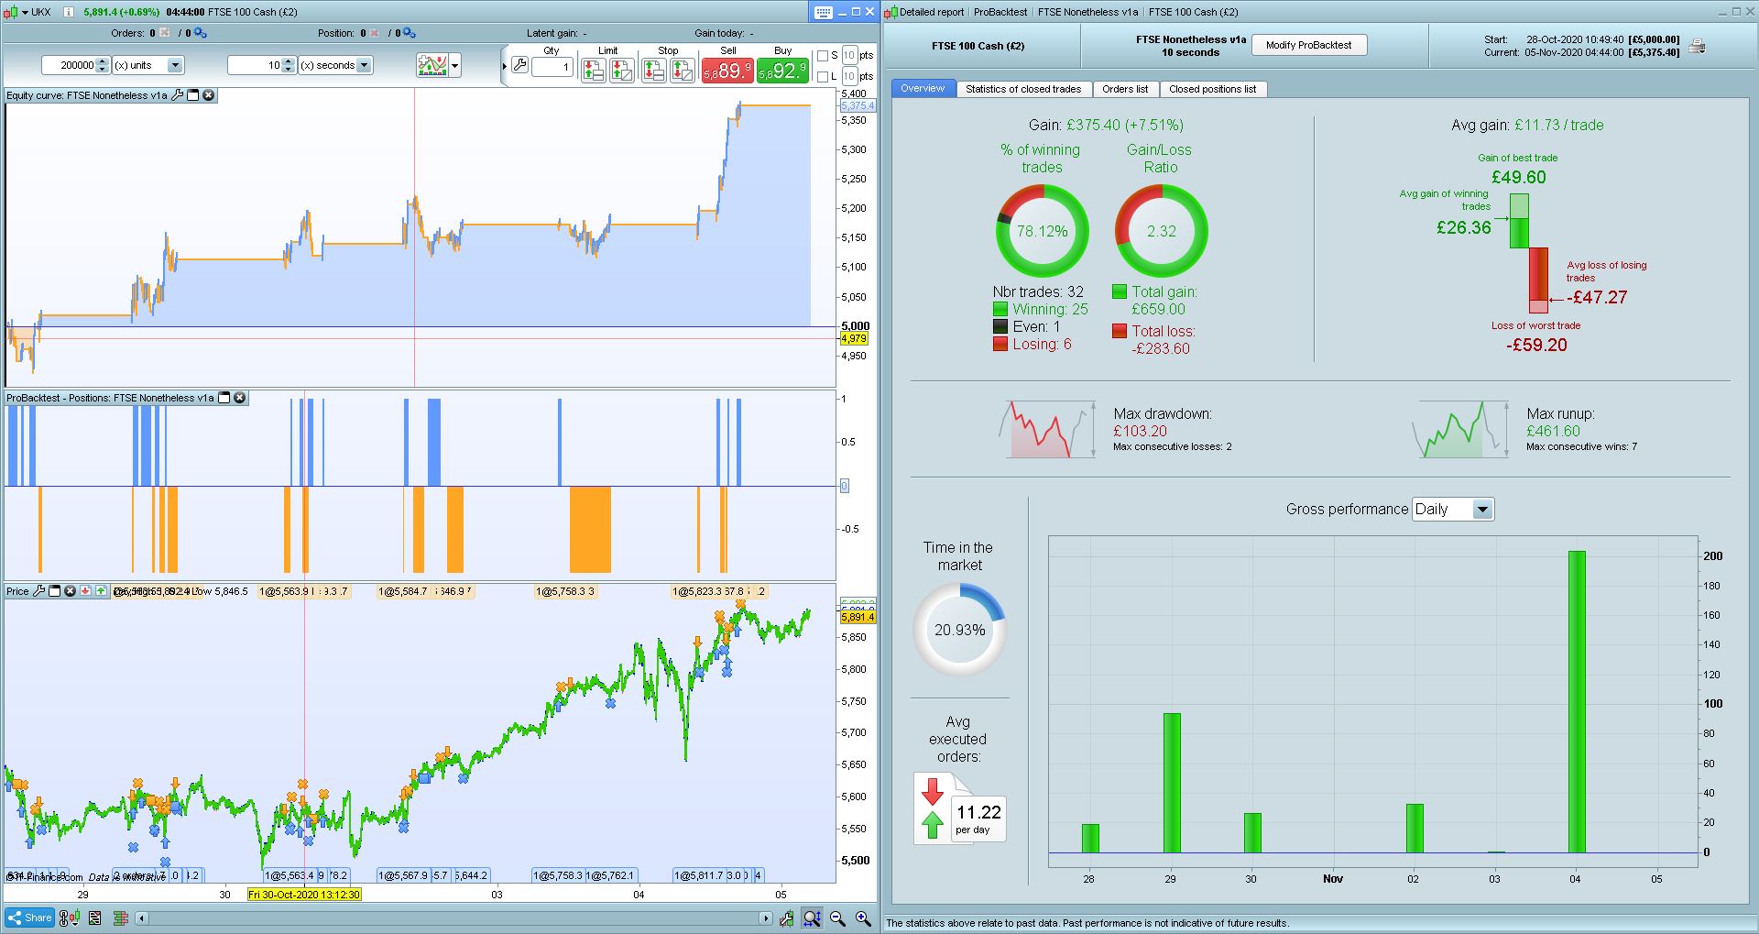Open the position settings gear icon
This screenshot has width=1759, height=934.
[x=410, y=33]
